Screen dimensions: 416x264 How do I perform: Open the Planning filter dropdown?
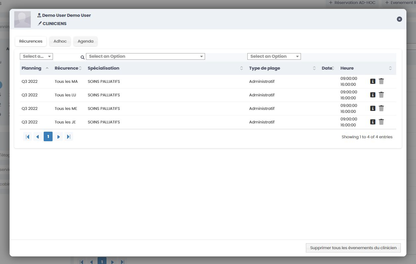36,56
